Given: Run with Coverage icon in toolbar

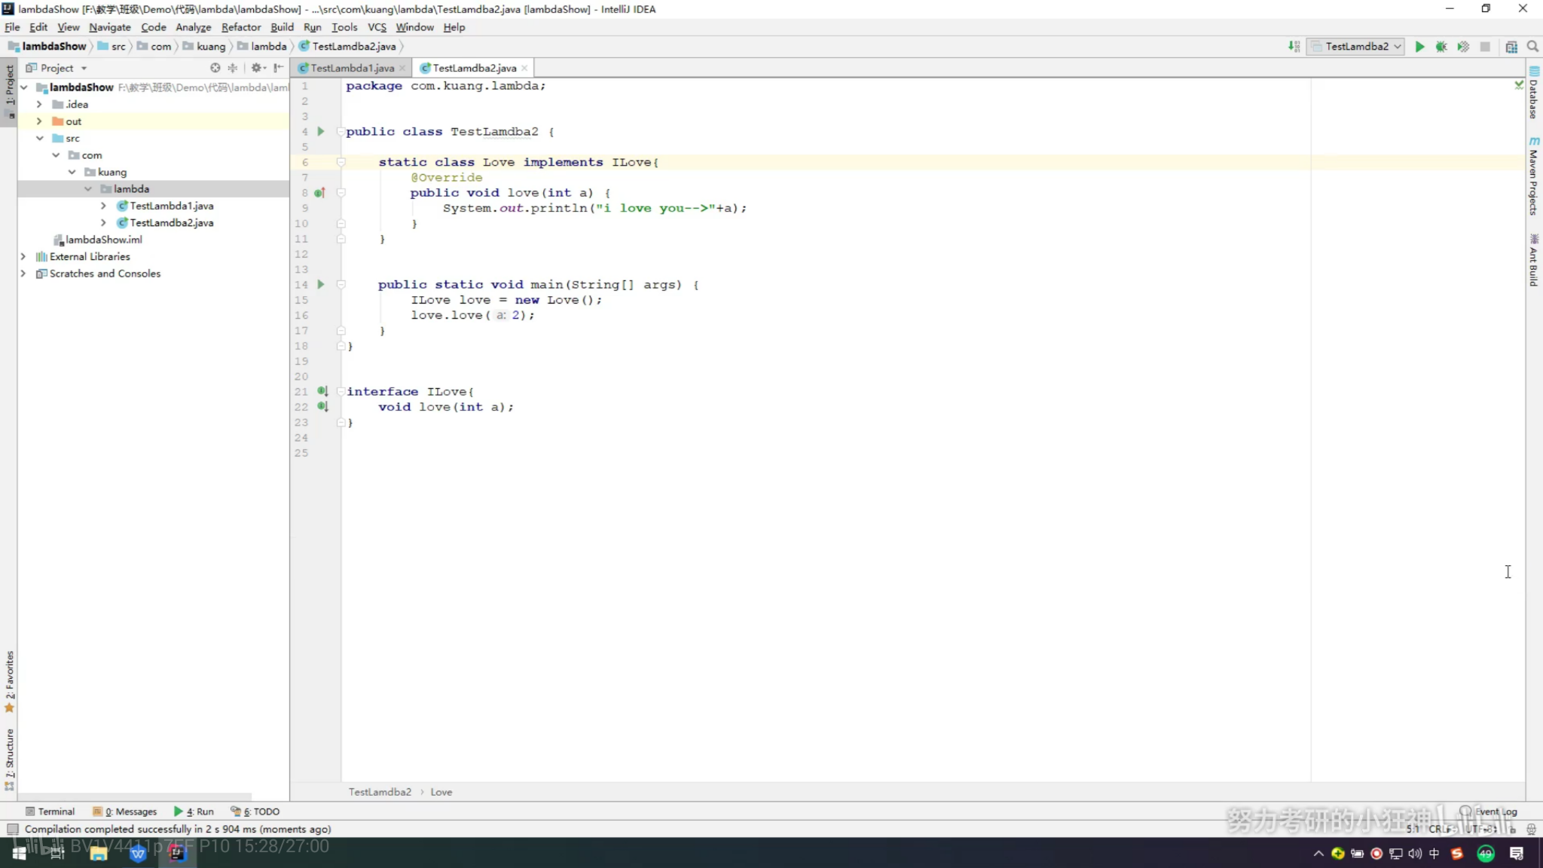Looking at the screenshot, I should (1463, 47).
